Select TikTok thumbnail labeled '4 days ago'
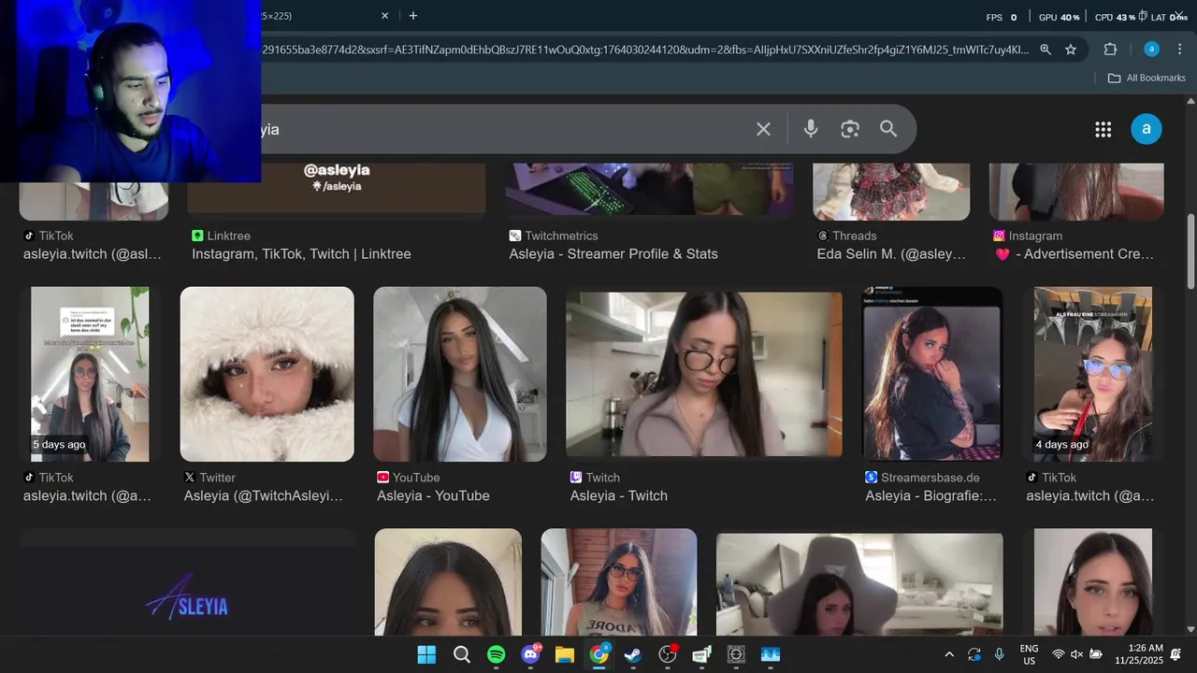Screen dimensions: 1197x673 [x=1093, y=374]
